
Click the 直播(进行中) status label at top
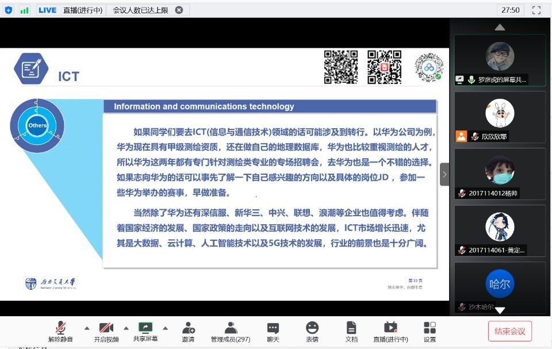click(82, 10)
